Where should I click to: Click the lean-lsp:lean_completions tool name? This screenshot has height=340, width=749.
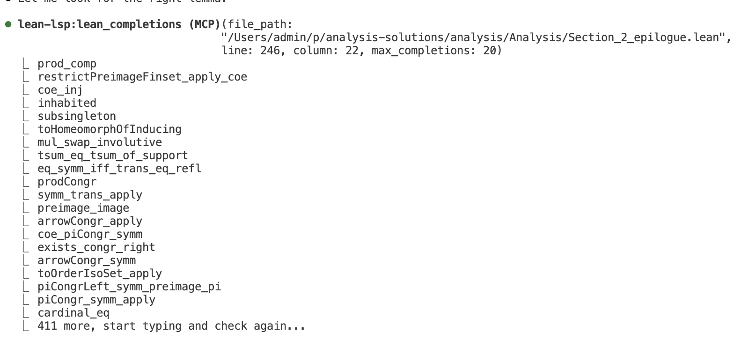tap(99, 24)
